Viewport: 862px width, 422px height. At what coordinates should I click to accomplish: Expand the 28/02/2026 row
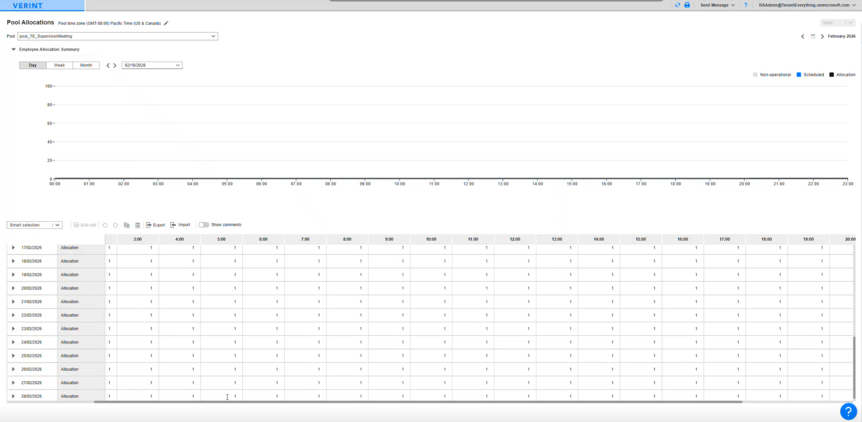(13, 396)
